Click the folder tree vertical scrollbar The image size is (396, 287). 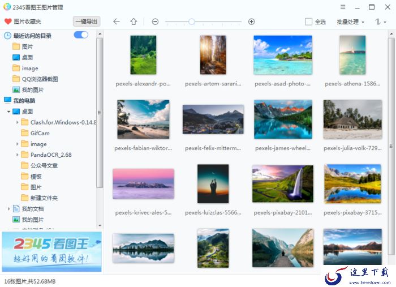[100, 113]
